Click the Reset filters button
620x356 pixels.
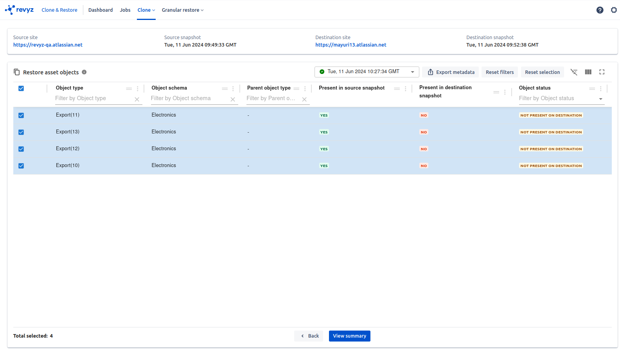click(x=500, y=72)
